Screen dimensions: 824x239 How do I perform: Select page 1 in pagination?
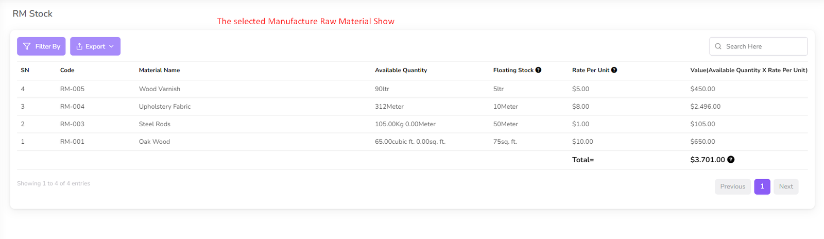[762, 186]
